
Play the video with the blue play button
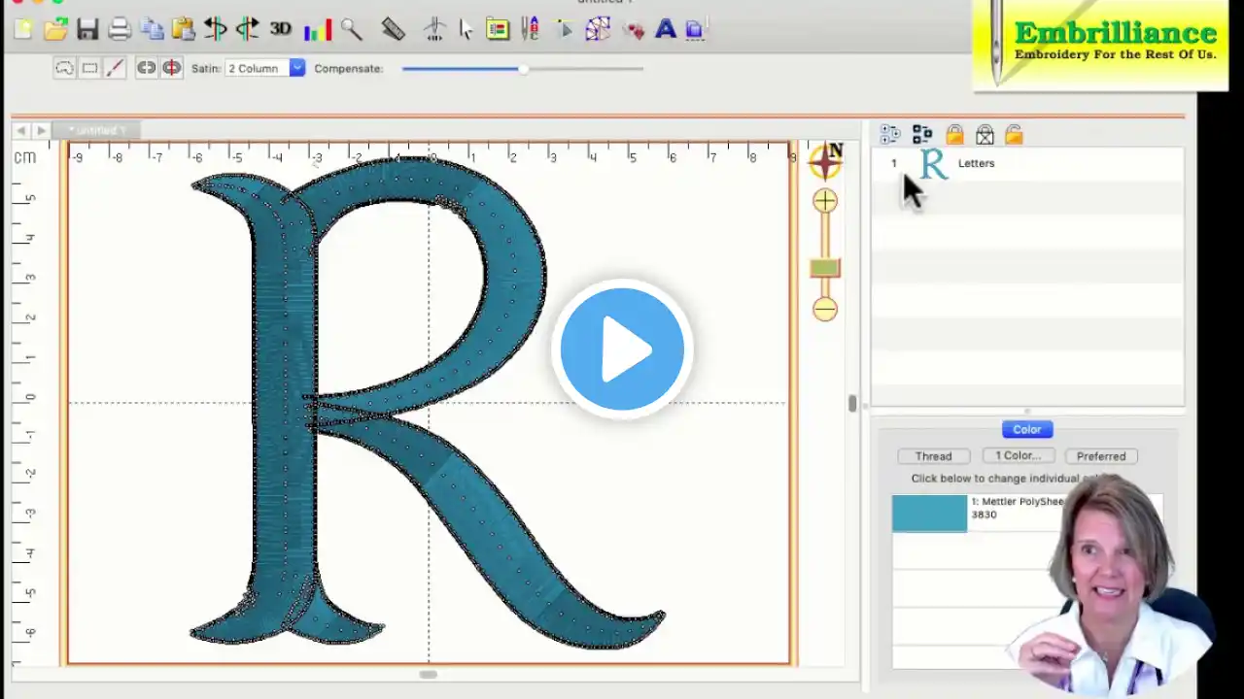point(622,349)
